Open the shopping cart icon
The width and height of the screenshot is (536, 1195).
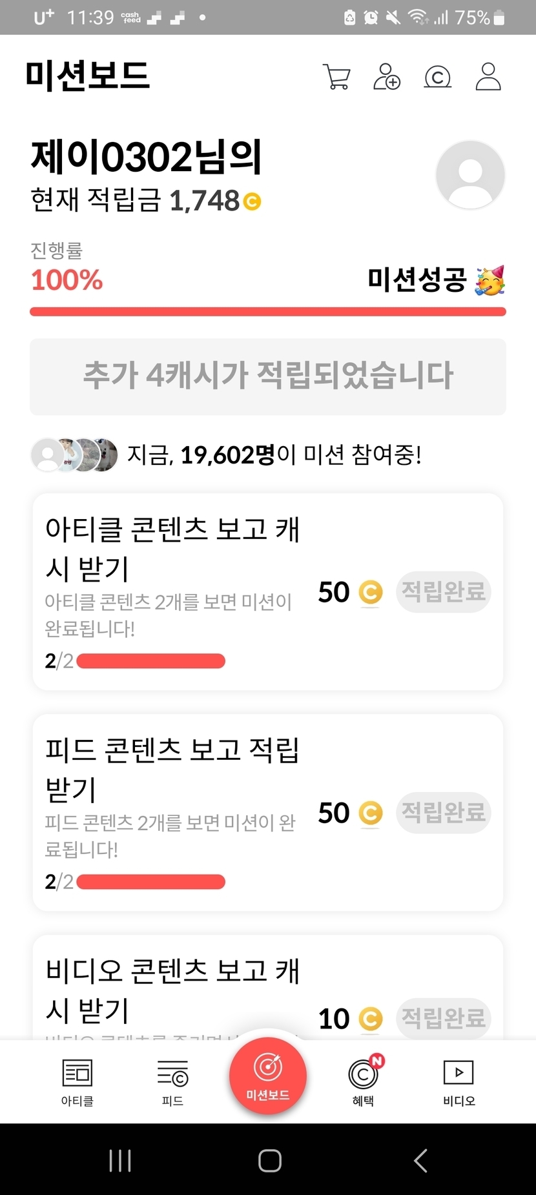pyautogui.click(x=336, y=77)
